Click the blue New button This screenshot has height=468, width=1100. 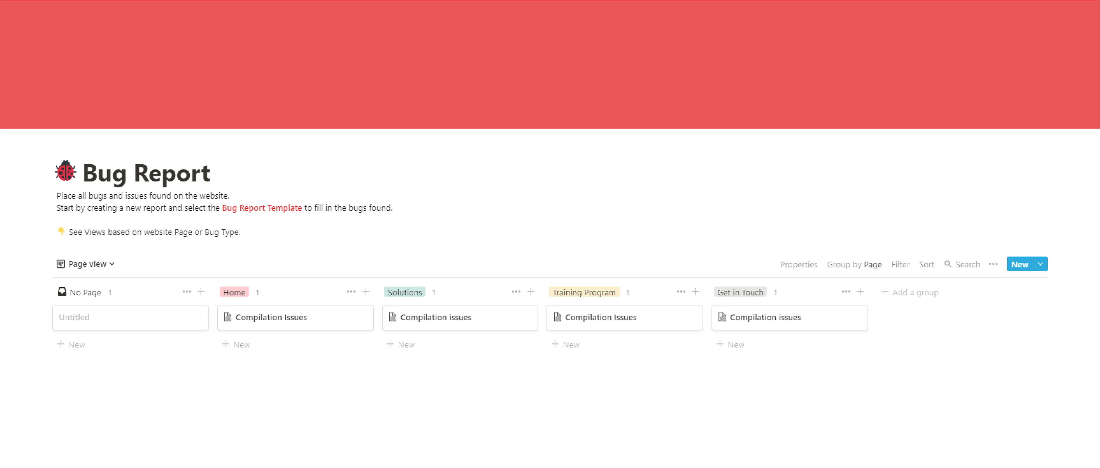1020,264
